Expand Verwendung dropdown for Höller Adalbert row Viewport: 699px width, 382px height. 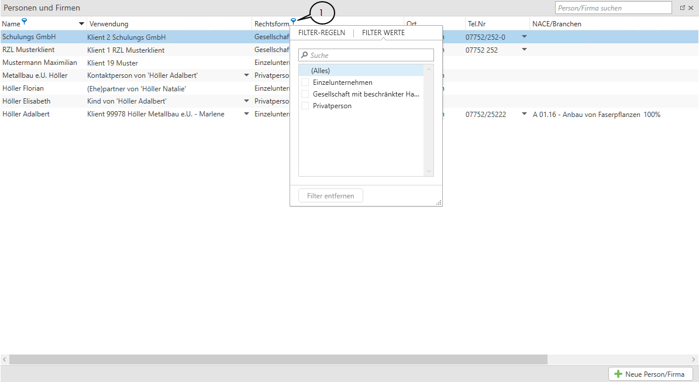(x=246, y=114)
